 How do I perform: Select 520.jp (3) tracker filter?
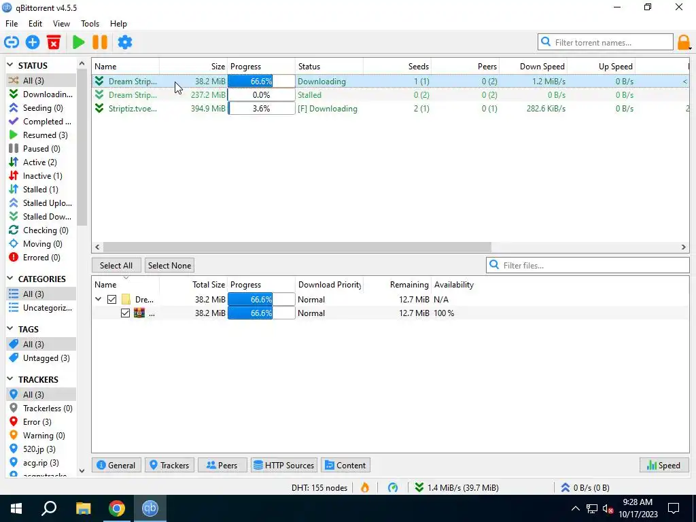(x=41, y=449)
